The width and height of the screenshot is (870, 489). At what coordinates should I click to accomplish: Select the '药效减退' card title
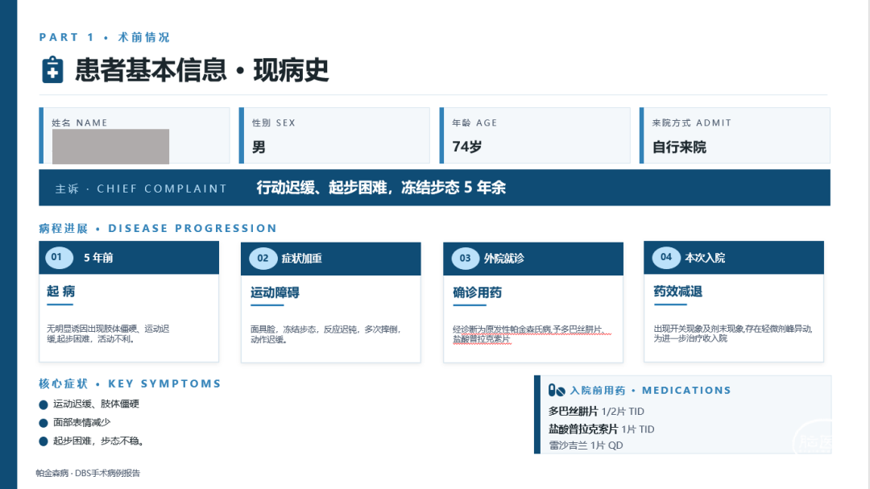678,292
